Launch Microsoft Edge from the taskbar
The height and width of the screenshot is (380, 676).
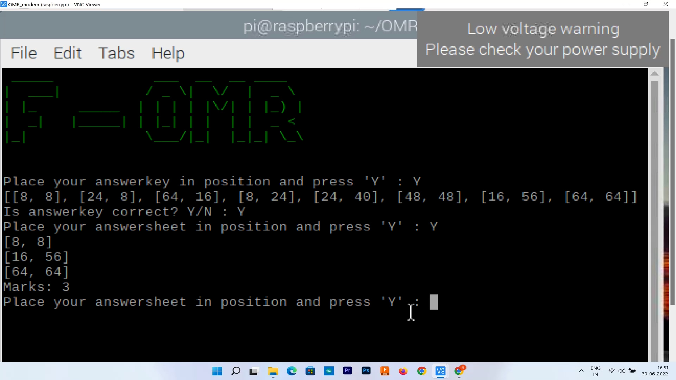292,371
